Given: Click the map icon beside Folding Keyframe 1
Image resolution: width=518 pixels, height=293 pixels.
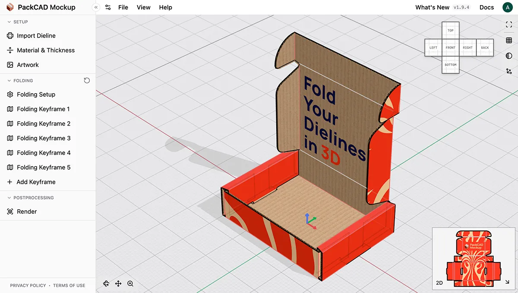Looking at the screenshot, I should 10,109.
